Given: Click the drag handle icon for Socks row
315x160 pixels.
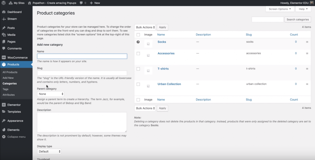Looking at the screenshot, I should (307, 42).
